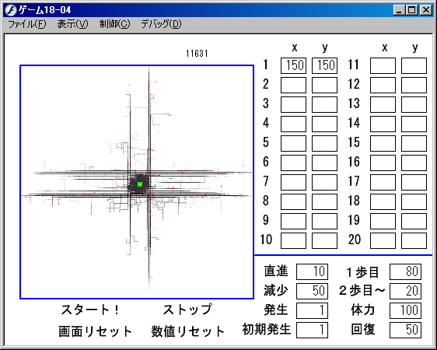Open the 表示(V) menu
437x350 pixels.
pyautogui.click(x=72, y=24)
